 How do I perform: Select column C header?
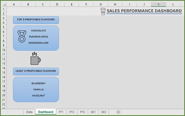pyautogui.click(x=43, y=5)
